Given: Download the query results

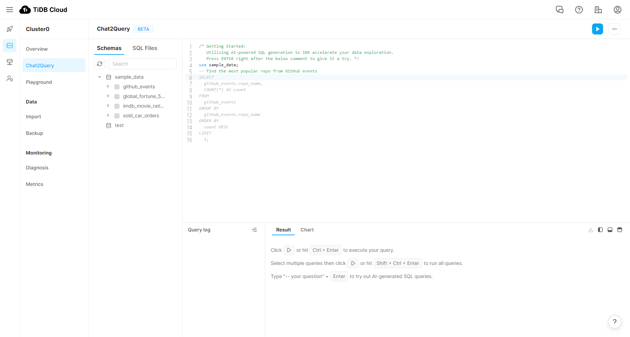Looking at the screenshot, I should 591,230.
